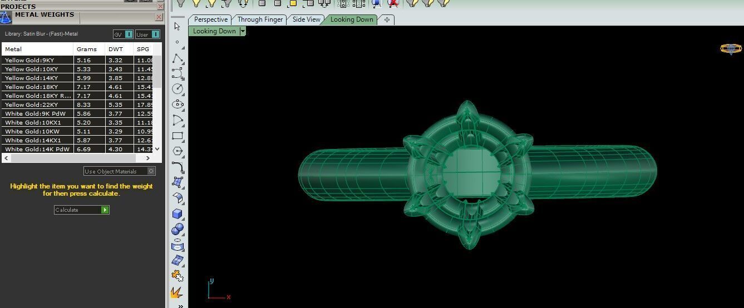This screenshot has height=308, width=744.
Task: Select the ellipse drawing tool
Action: click(177, 104)
